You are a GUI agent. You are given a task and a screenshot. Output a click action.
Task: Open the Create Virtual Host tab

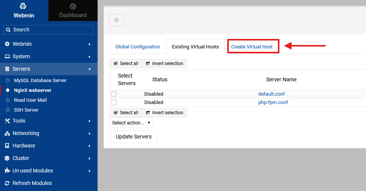252,47
